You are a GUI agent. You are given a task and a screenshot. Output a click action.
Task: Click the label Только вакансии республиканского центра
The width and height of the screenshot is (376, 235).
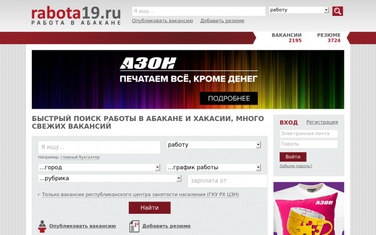click(x=140, y=194)
